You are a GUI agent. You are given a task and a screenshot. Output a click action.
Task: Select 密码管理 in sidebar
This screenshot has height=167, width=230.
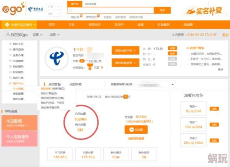[18, 94]
